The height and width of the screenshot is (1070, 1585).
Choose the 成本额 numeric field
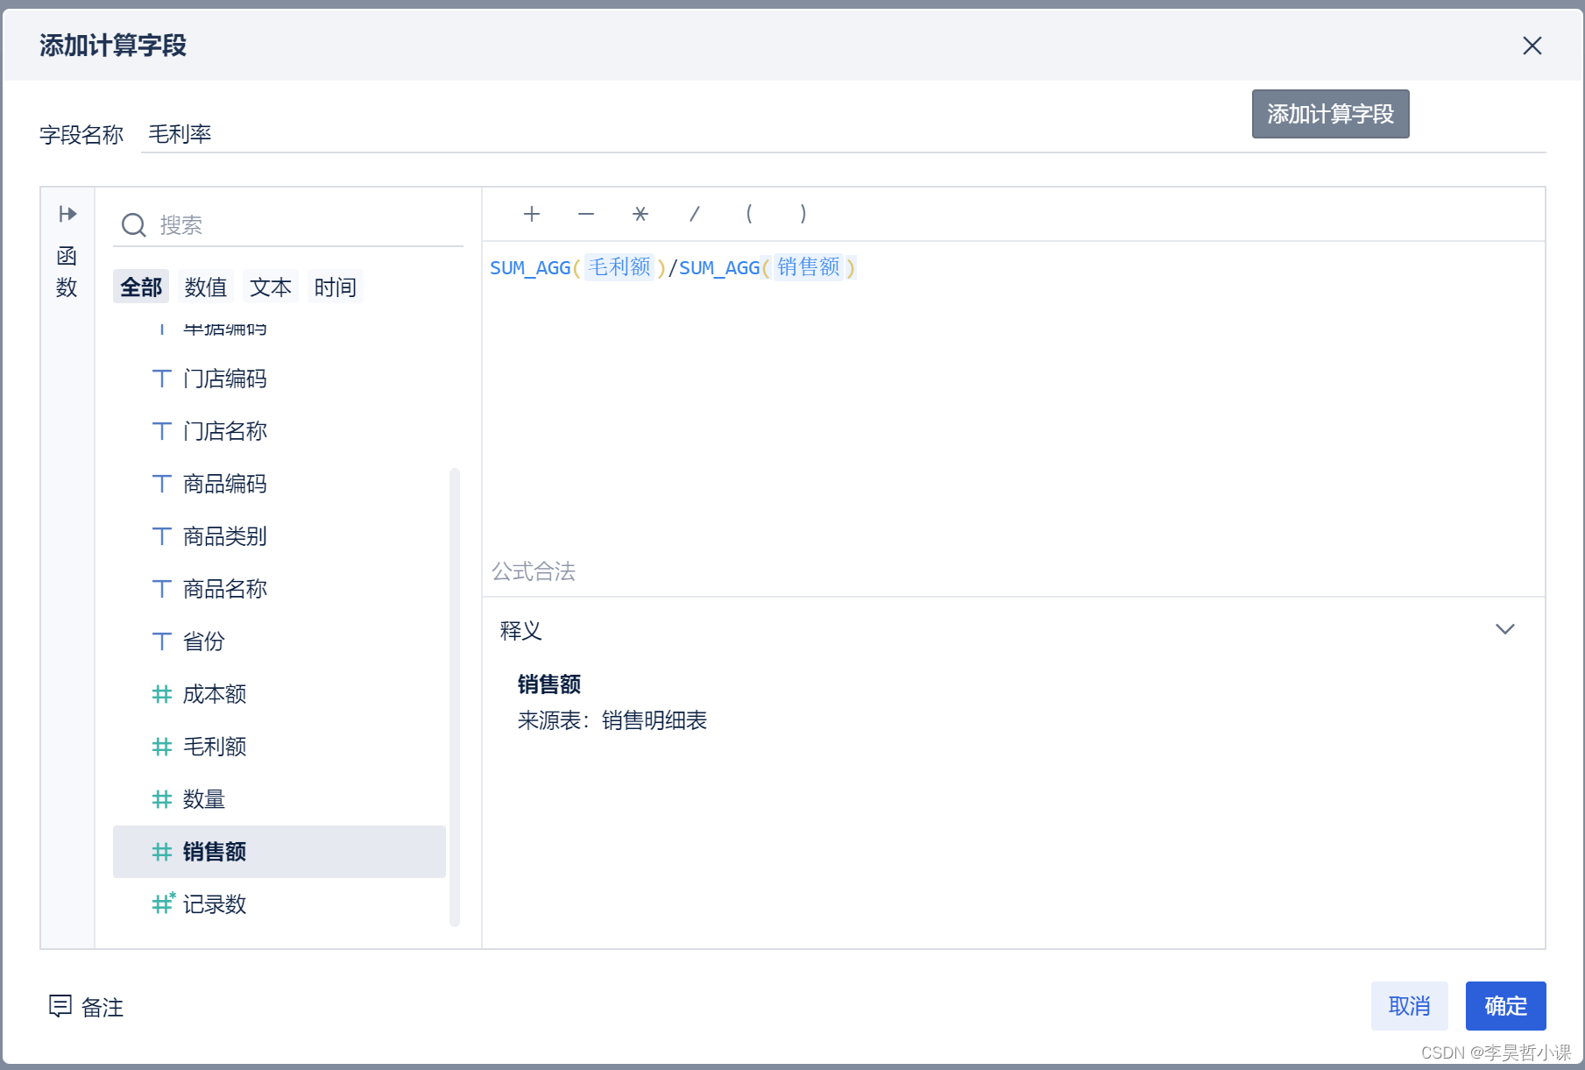click(279, 694)
